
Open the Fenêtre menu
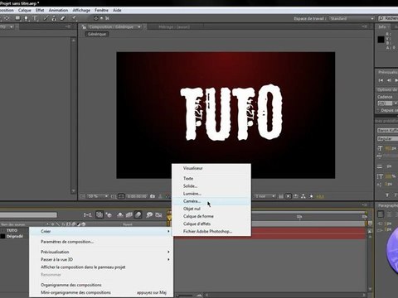pyautogui.click(x=101, y=10)
